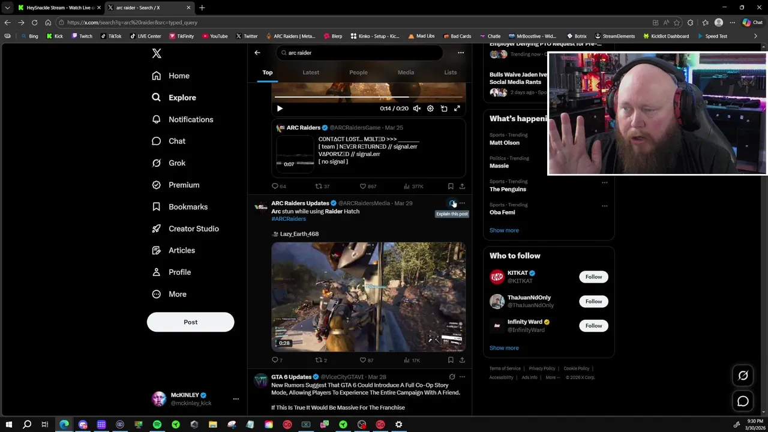Screen dimensions: 768x432
Task: Open options for Oba Femi trend
Action: tap(605, 206)
